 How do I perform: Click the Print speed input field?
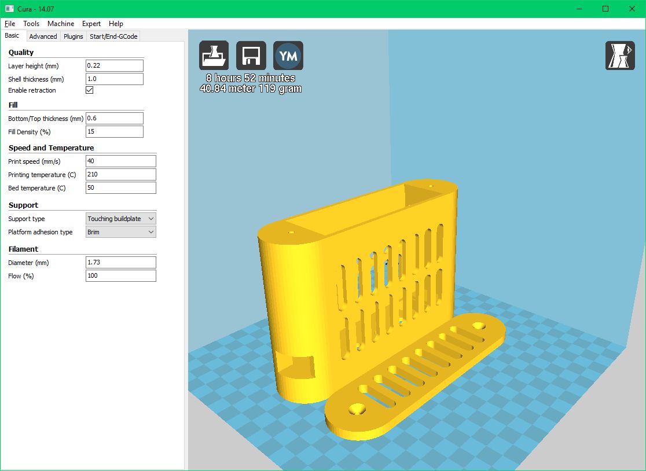tap(121, 161)
